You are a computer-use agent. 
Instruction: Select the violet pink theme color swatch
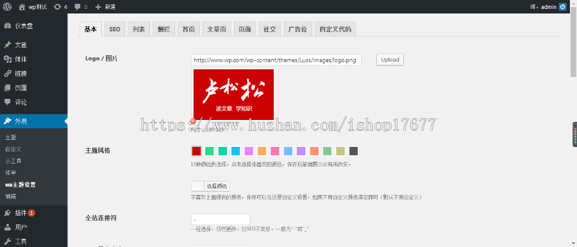[249, 151]
